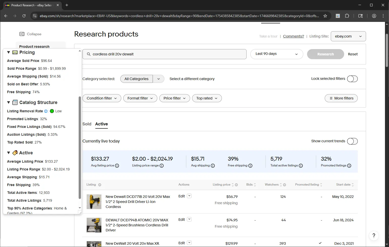Click the search magnifier icon in keyword field
The height and width of the screenshot is (247, 389).
89,54
